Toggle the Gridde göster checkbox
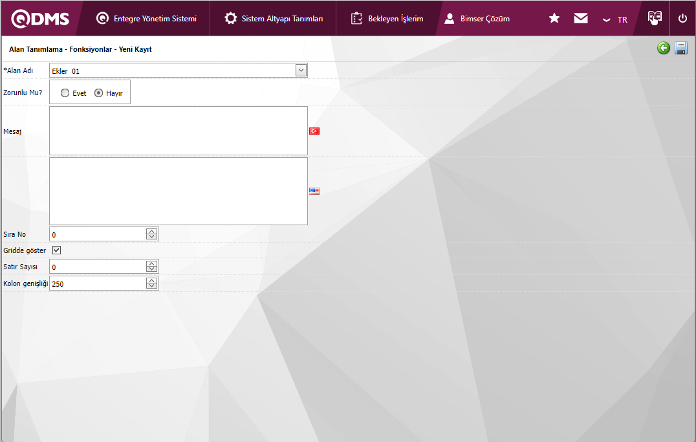The image size is (696, 442). point(56,250)
